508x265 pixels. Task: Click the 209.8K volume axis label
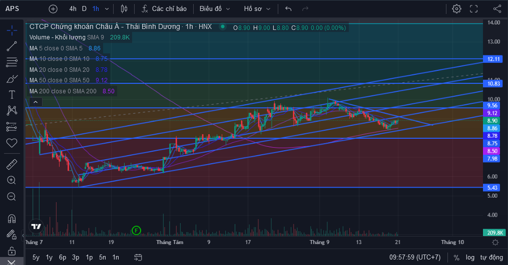pyautogui.click(x=494, y=233)
